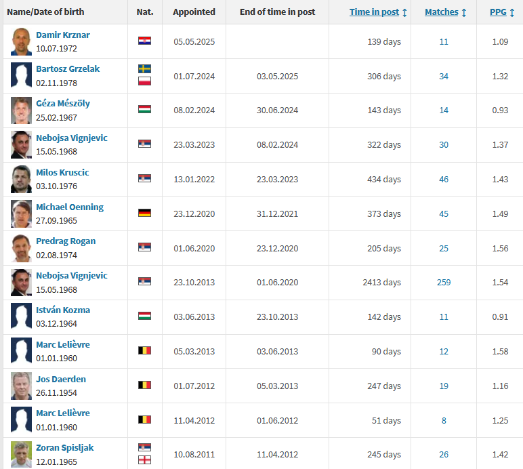The width and height of the screenshot is (523, 469).
Task: Click the Croatian flag beside Damir Krznar
Action: (144, 41)
